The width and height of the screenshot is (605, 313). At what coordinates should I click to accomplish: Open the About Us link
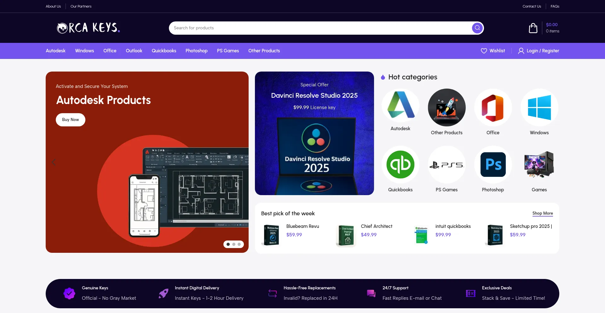tap(53, 6)
